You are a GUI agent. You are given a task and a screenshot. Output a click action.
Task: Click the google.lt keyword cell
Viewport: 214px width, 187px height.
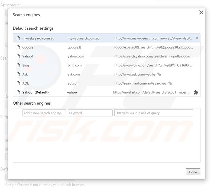(74, 47)
